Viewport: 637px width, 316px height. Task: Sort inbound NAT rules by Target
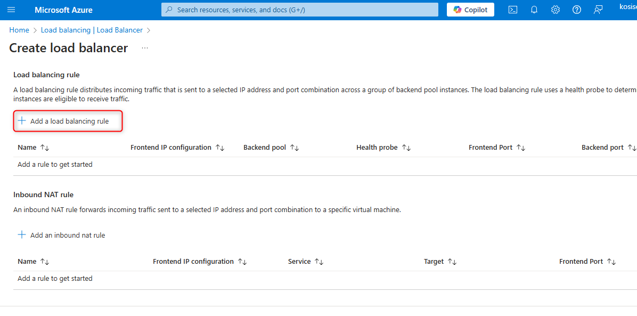point(440,262)
